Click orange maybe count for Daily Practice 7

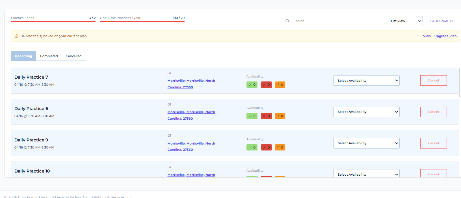coord(280,85)
